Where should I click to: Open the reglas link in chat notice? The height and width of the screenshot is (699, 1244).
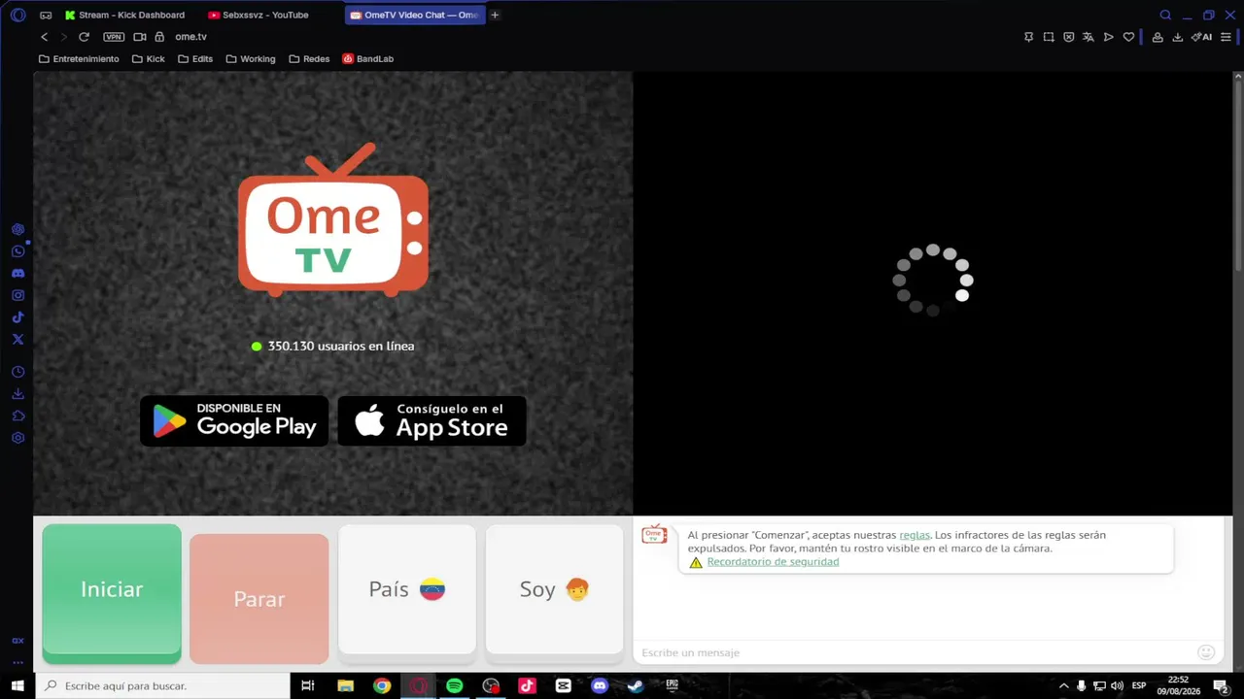tap(915, 535)
